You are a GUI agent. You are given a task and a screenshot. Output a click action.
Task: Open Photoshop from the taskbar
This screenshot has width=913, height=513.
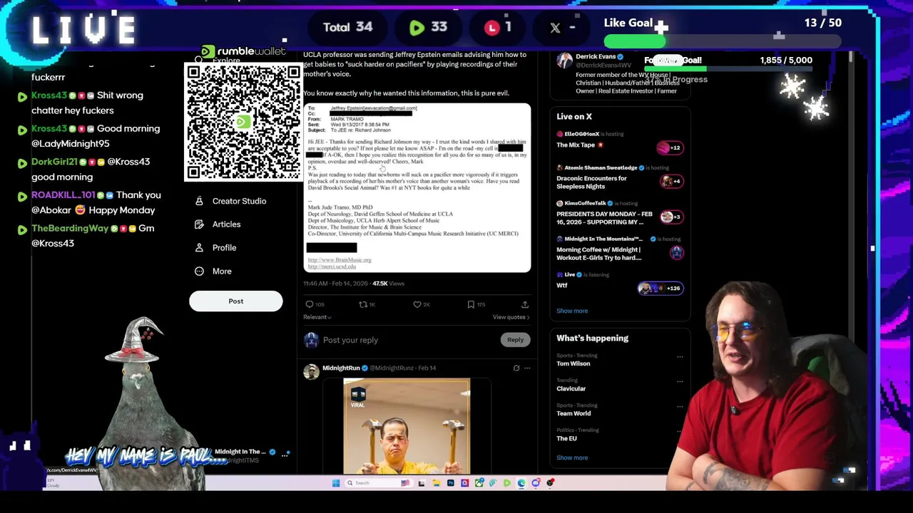point(451,483)
